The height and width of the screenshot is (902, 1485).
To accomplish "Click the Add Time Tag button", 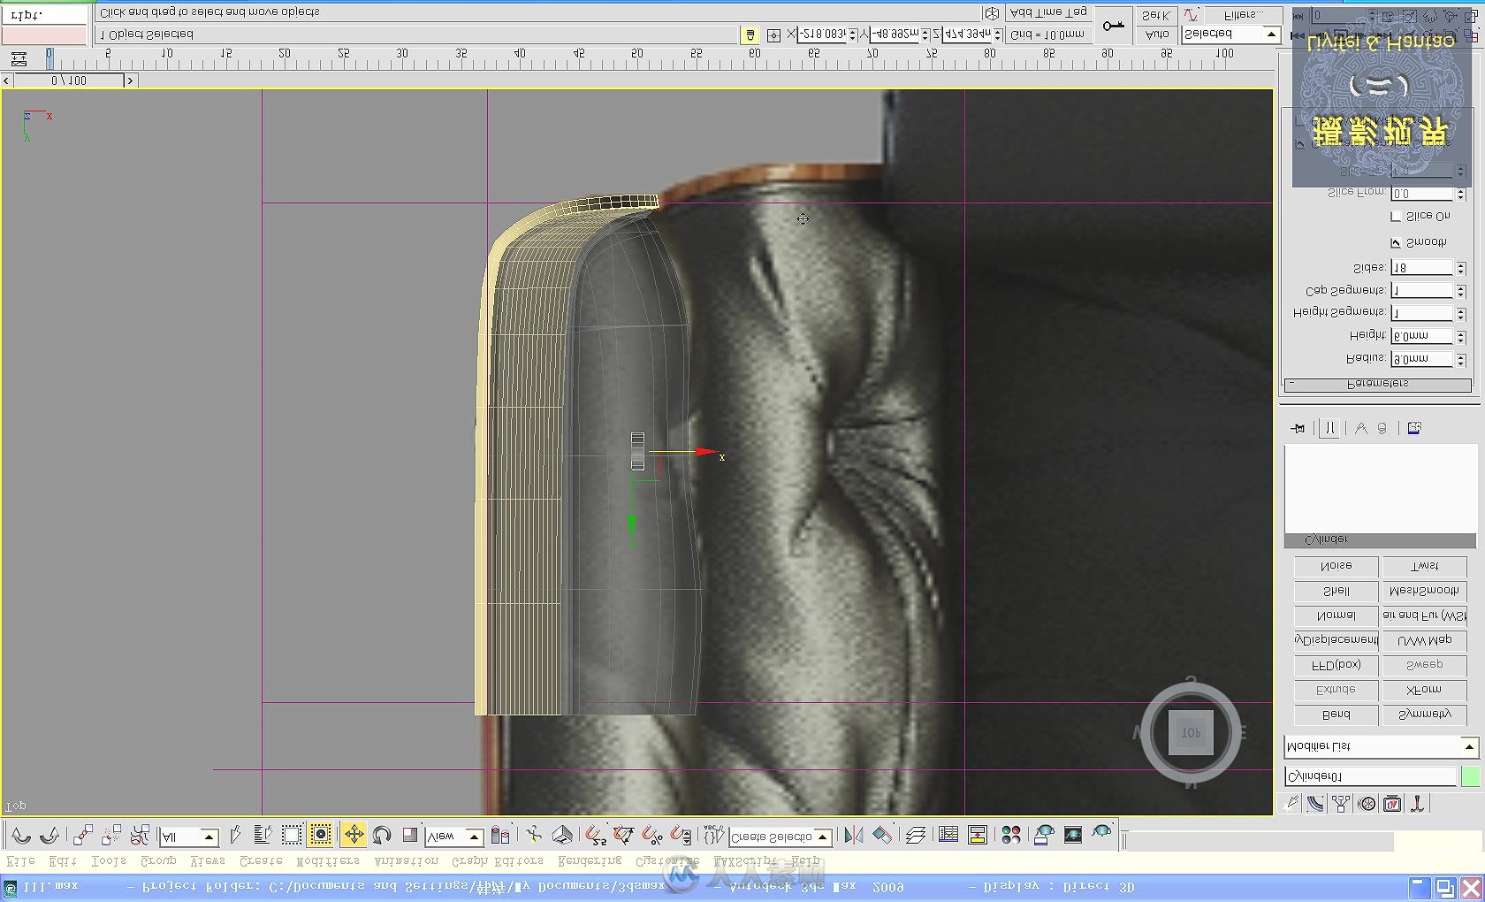I will click(1048, 13).
